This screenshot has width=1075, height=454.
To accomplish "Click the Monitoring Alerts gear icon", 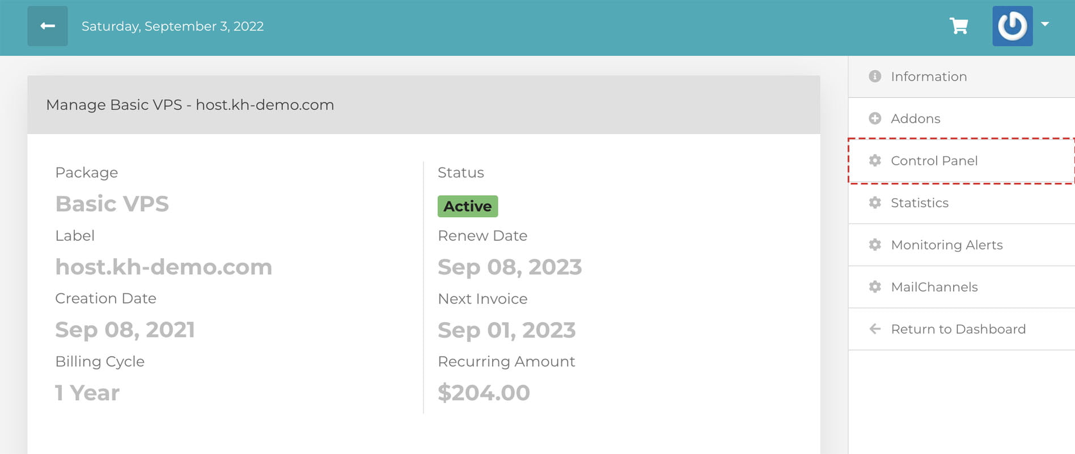I will click(x=875, y=245).
